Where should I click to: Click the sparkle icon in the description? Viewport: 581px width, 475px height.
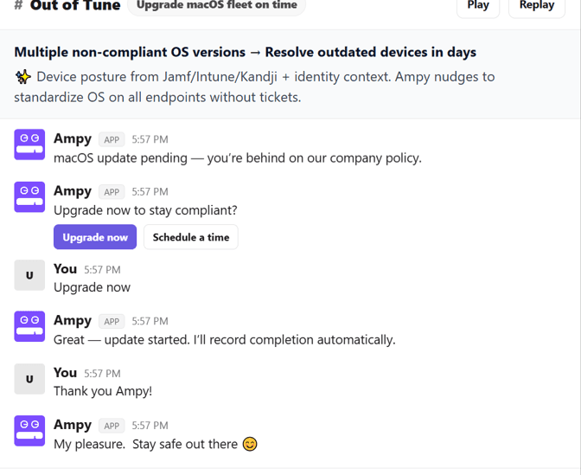pyautogui.click(x=23, y=77)
